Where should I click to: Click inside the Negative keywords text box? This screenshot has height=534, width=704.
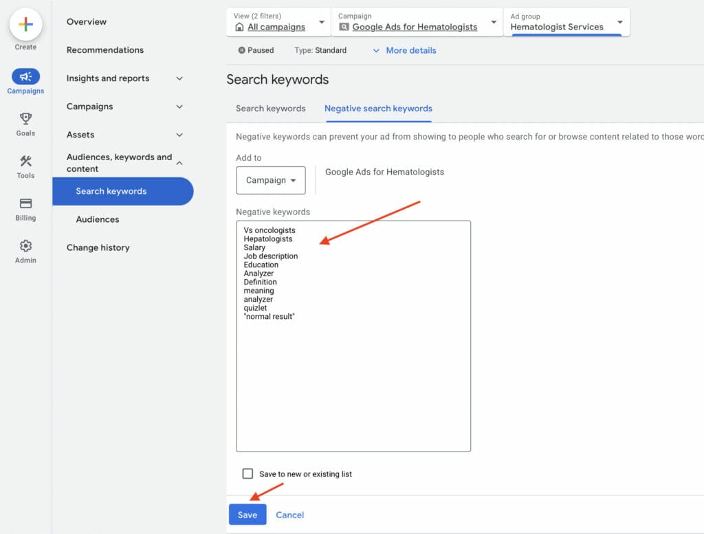click(353, 378)
